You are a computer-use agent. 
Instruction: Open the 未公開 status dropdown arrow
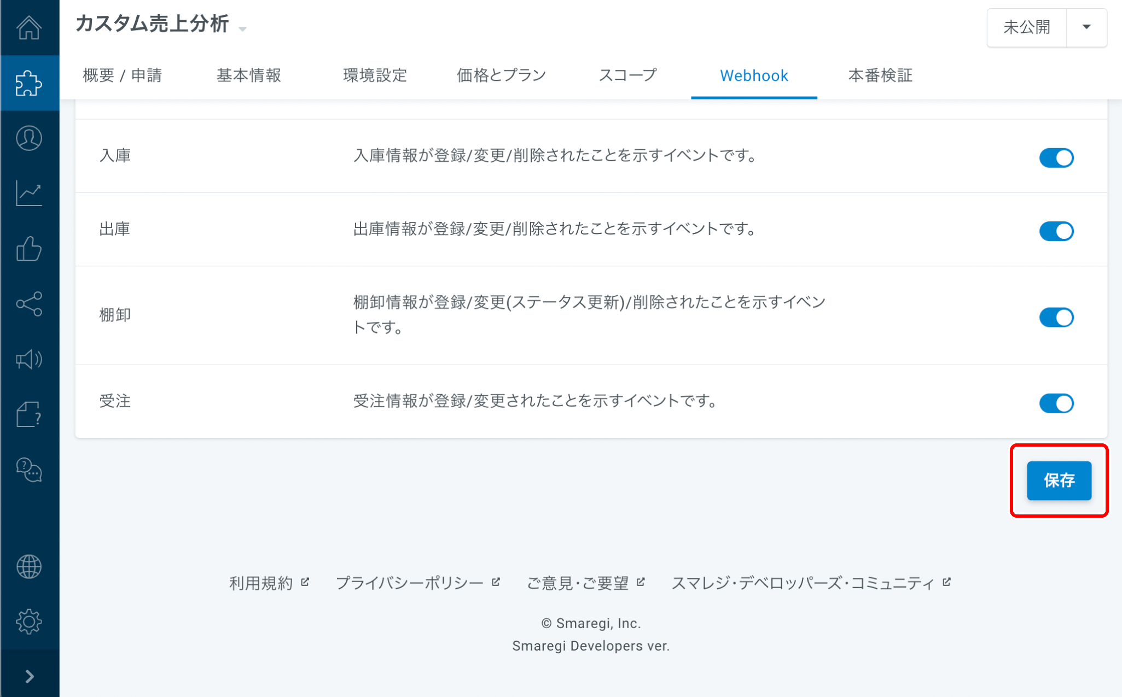coord(1086,27)
